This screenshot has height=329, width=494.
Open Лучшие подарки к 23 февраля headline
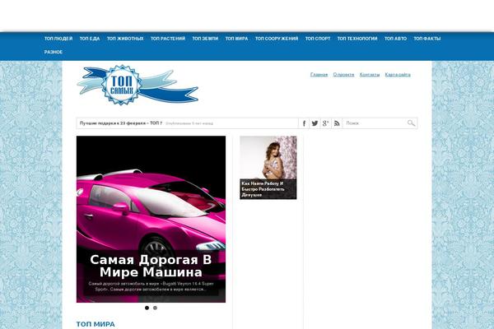[x=121, y=123]
